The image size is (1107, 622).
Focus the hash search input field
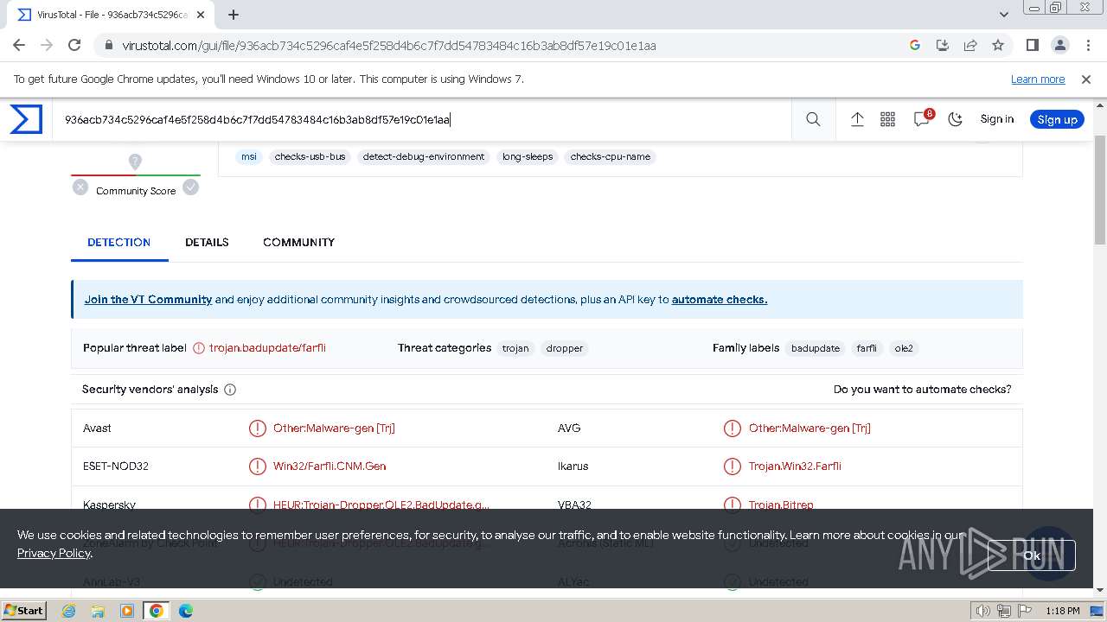pos(424,119)
